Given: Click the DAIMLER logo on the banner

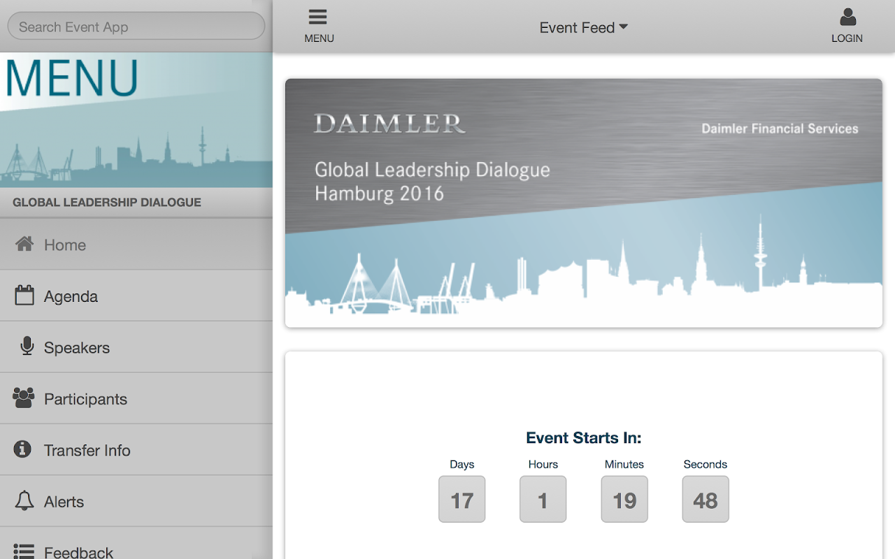Looking at the screenshot, I should (389, 124).
